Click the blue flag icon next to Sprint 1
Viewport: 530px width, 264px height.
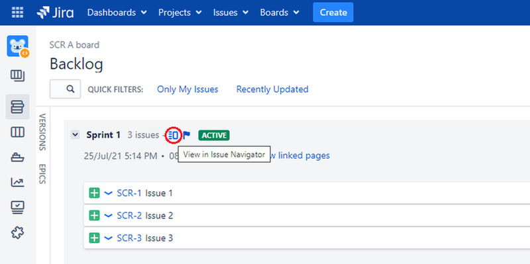tap(187, 136)
